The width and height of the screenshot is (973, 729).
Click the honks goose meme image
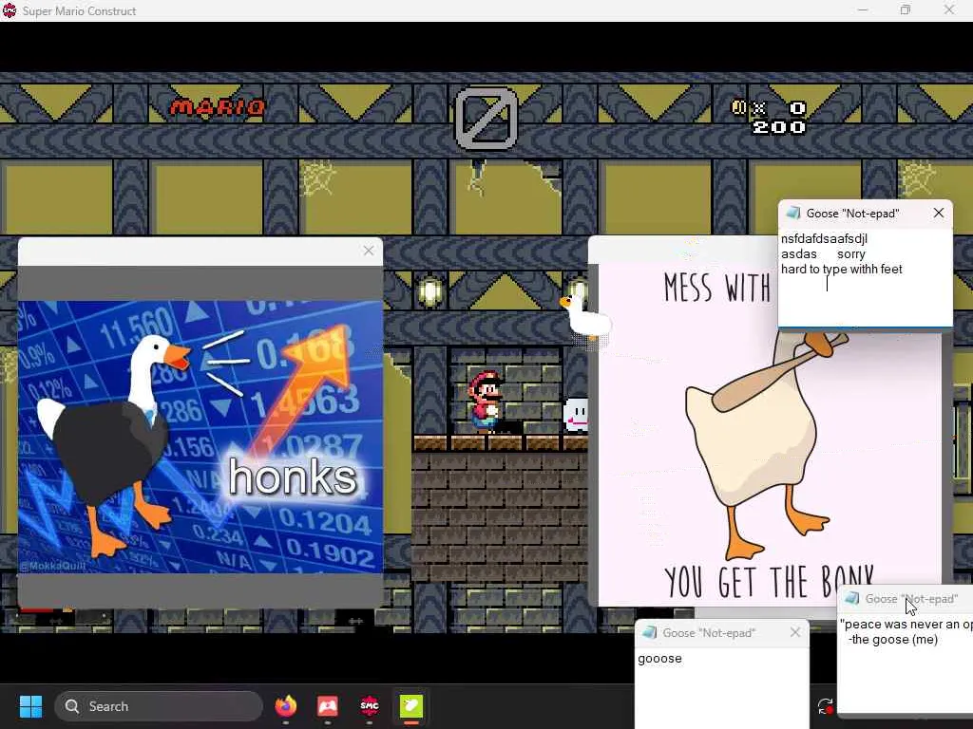tap(200, 437)
